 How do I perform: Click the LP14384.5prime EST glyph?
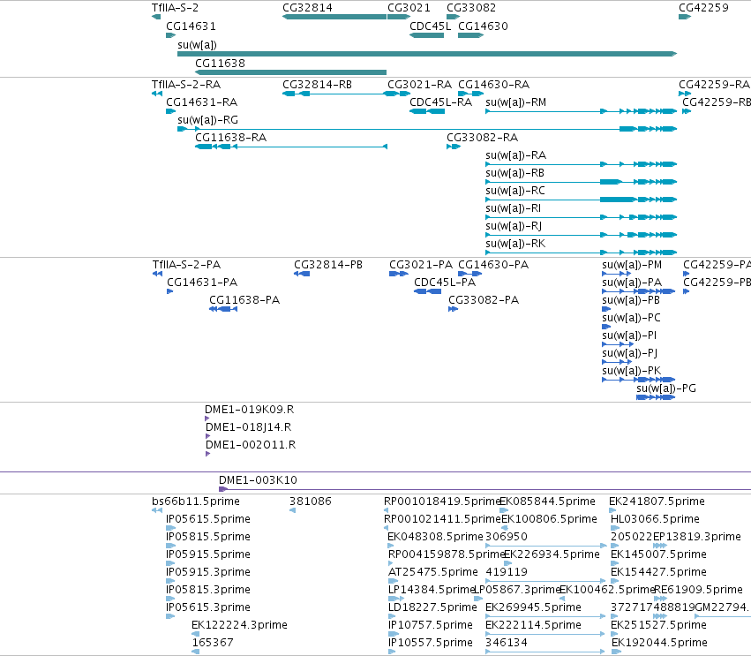click(x=396, y=599)
